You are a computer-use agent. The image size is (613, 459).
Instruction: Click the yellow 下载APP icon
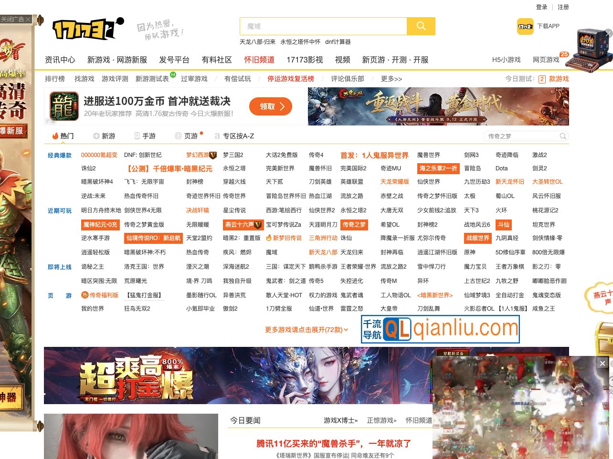click(x=525, y=26)
